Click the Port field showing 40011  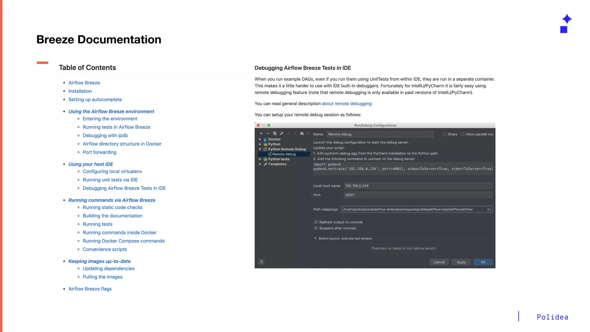pyautogui.click(x=418, y=195)
